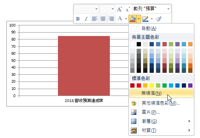Toggle italic formatting in mini toolbar
The width and height of the screenshot is (200, 138).
coord(86,19)
